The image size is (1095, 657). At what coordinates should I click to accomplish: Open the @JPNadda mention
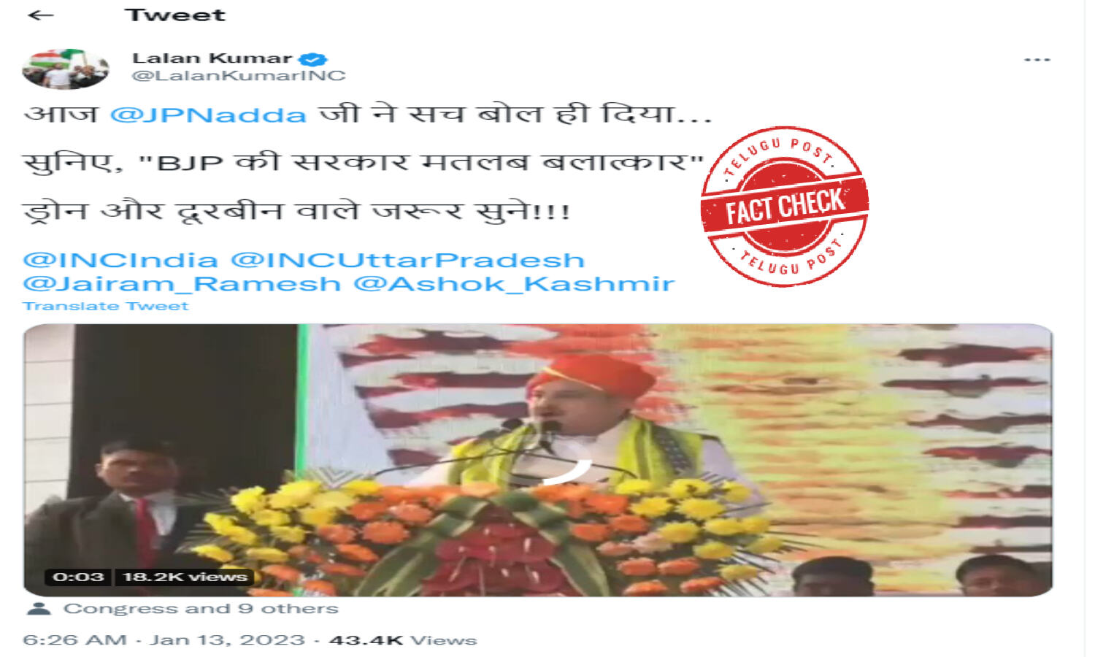tap(208, 115)
